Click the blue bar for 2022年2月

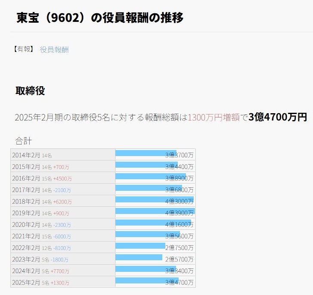point(140,246)
